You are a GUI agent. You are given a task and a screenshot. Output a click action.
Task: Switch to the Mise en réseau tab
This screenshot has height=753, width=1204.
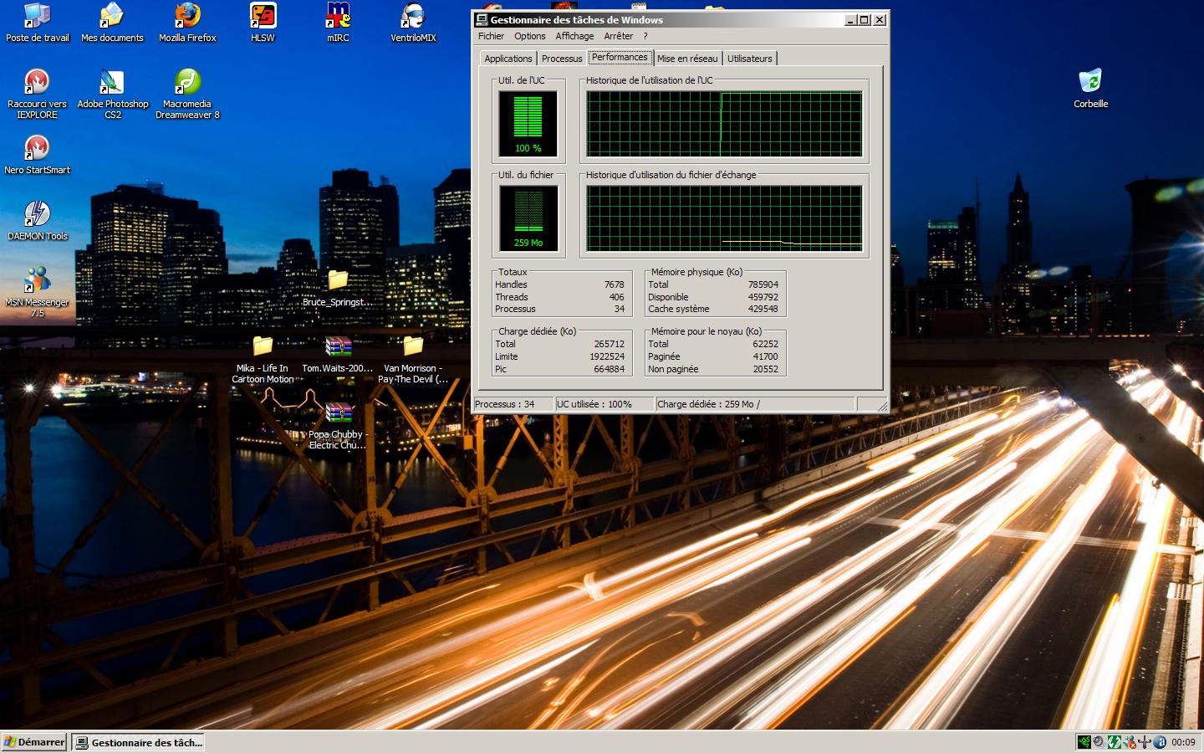pos(687,59)
